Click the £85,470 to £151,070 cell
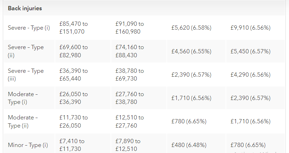This screenshot has width=289, height=153. 74,28
